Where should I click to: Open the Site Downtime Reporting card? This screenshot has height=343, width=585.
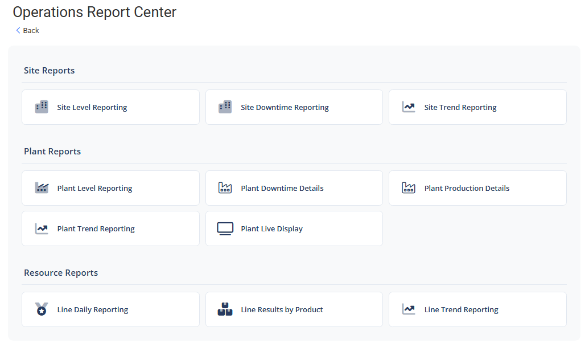tap(285, 107)
